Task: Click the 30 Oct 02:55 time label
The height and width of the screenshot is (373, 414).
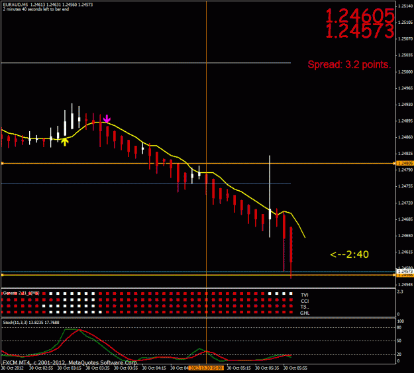Action: [41, 368]
